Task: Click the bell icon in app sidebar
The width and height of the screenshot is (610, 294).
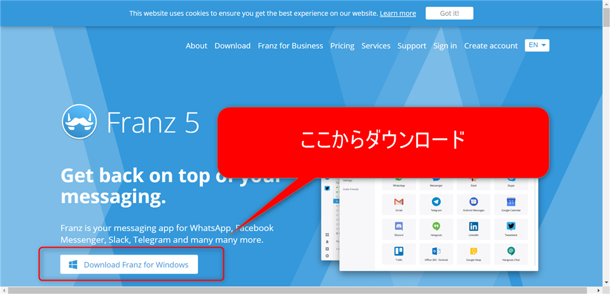Action: click(x=327, y=241)
